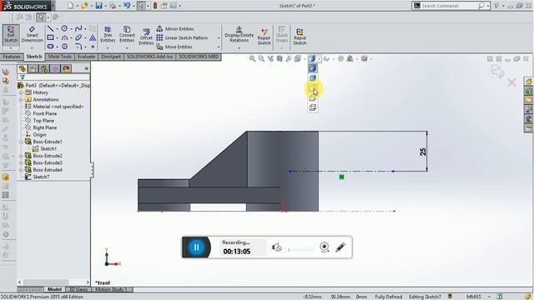Click the New document icon

tap(70, 6)
